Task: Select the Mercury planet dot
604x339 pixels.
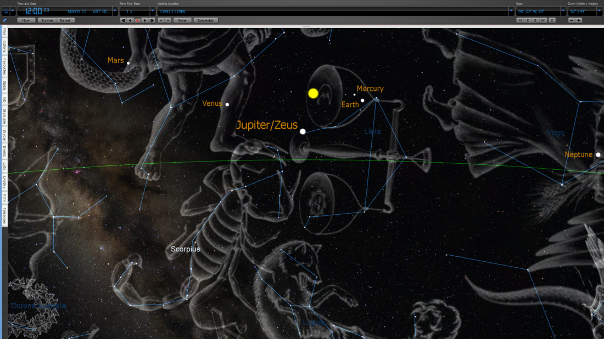Action: 354,95
